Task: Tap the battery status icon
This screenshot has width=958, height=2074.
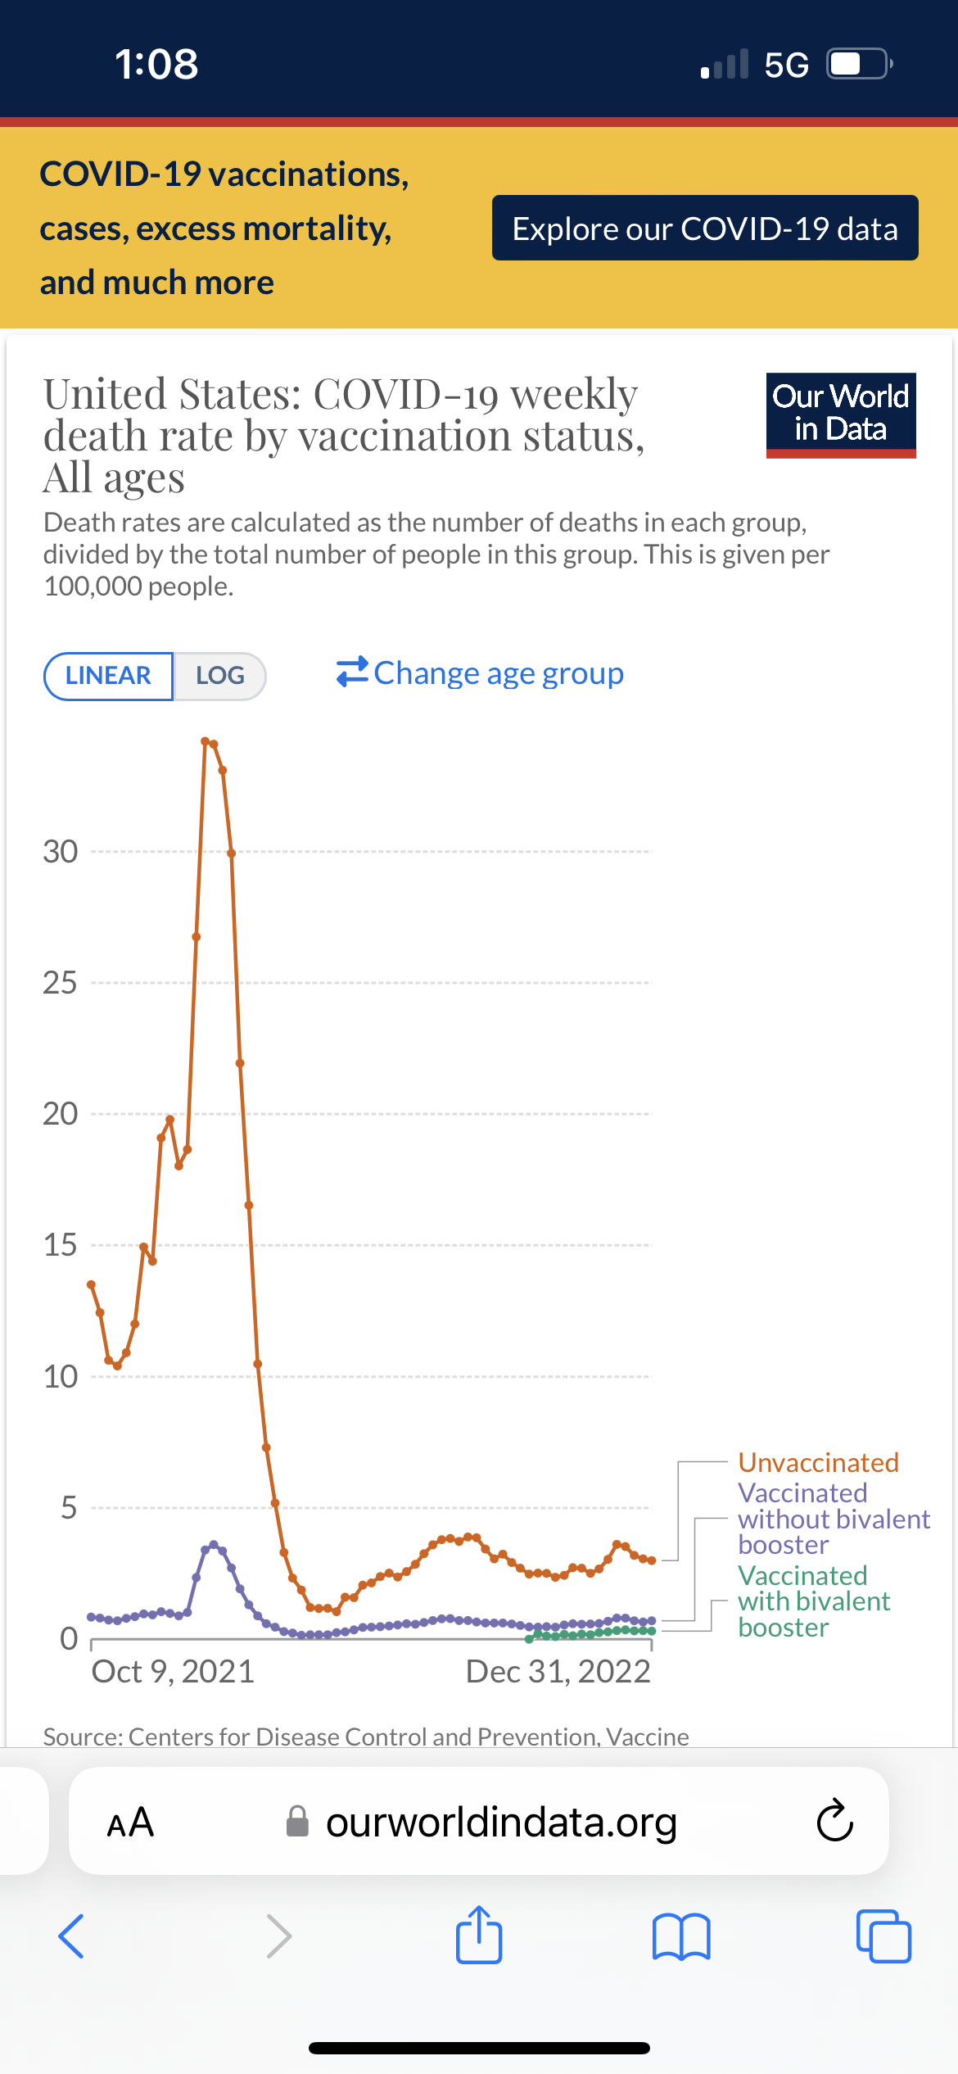Action: click(x=858, y=64)
